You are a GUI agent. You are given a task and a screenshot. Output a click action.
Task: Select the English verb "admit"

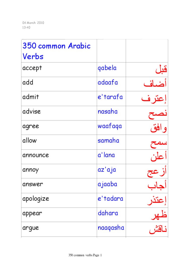(x=31, y=97)
